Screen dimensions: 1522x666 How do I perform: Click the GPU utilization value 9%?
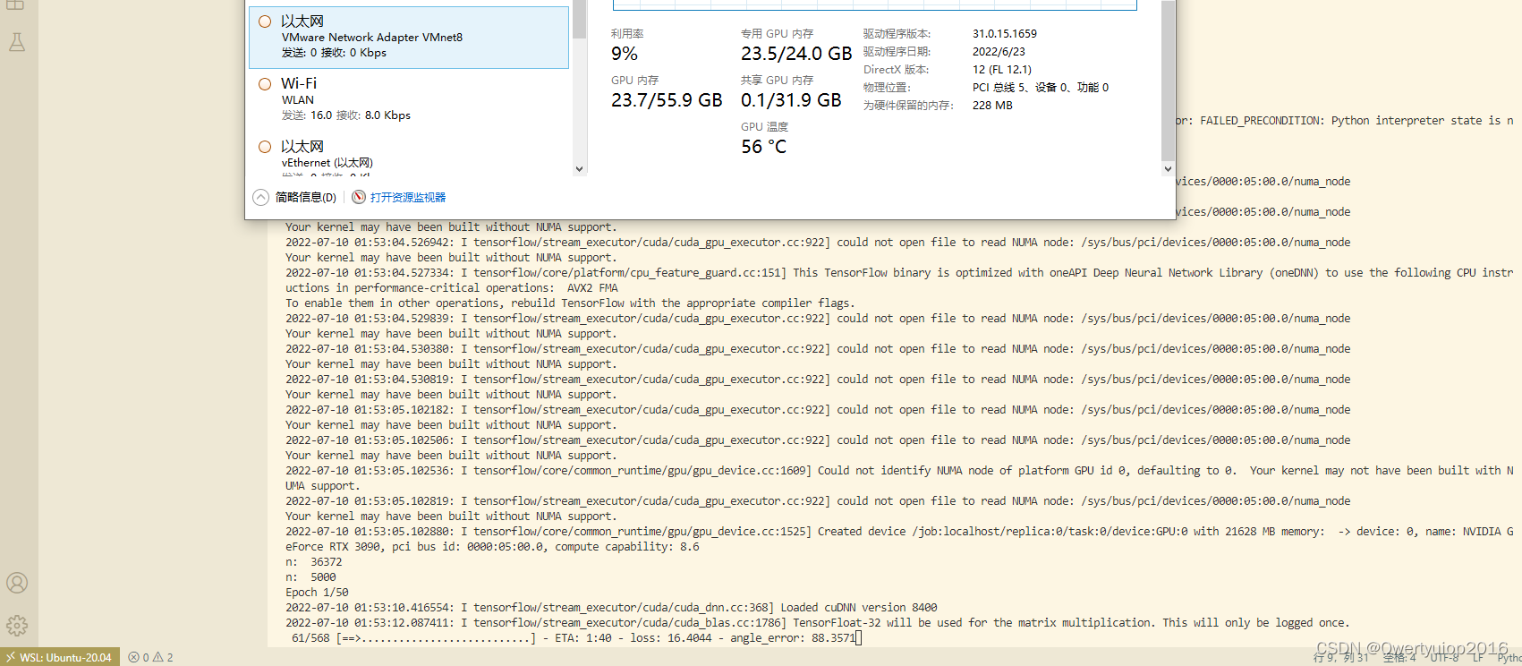click(625, 54)
